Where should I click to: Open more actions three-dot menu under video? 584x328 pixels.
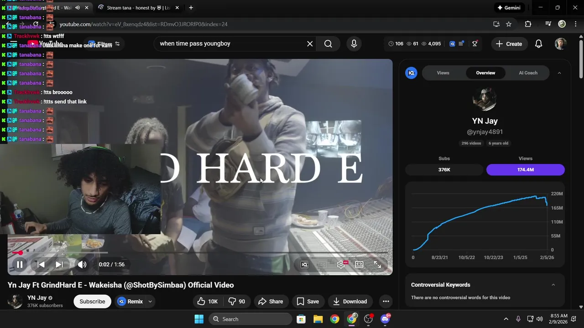[x=386, y=302]
